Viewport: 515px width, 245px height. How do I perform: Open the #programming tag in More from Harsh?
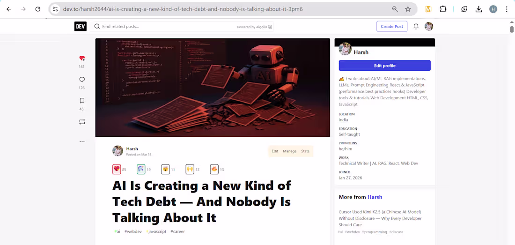pyautogui.click(x=374, y=232)
